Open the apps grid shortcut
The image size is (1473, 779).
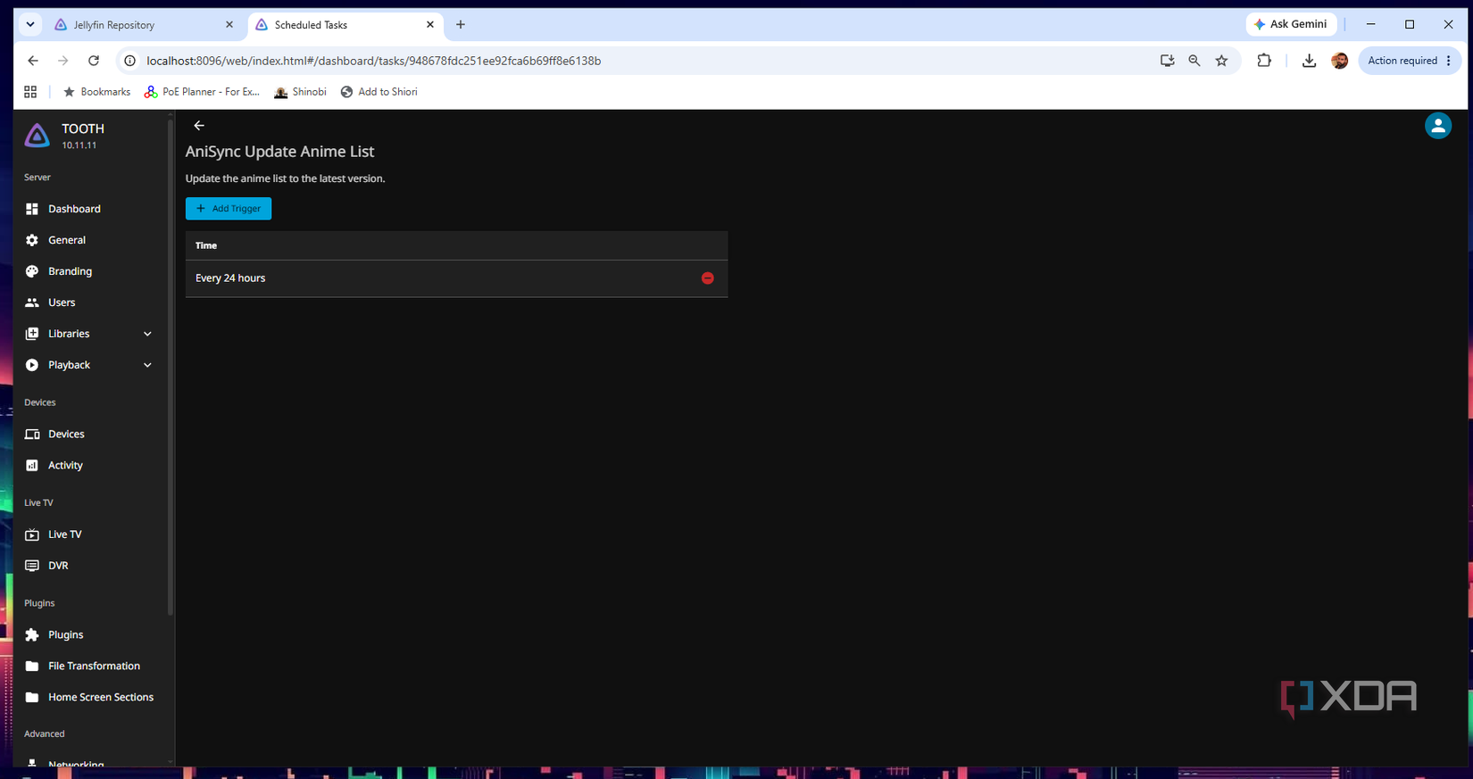click(30, 92)
